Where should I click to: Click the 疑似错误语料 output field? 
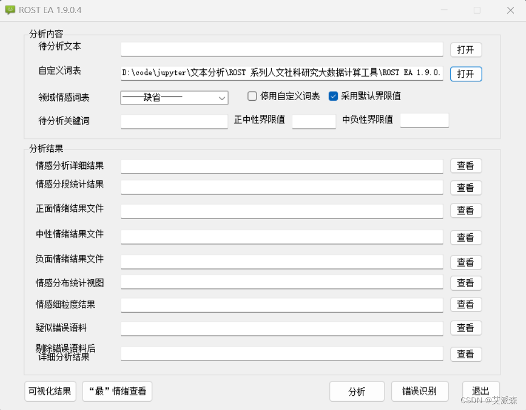pos(282,329)
